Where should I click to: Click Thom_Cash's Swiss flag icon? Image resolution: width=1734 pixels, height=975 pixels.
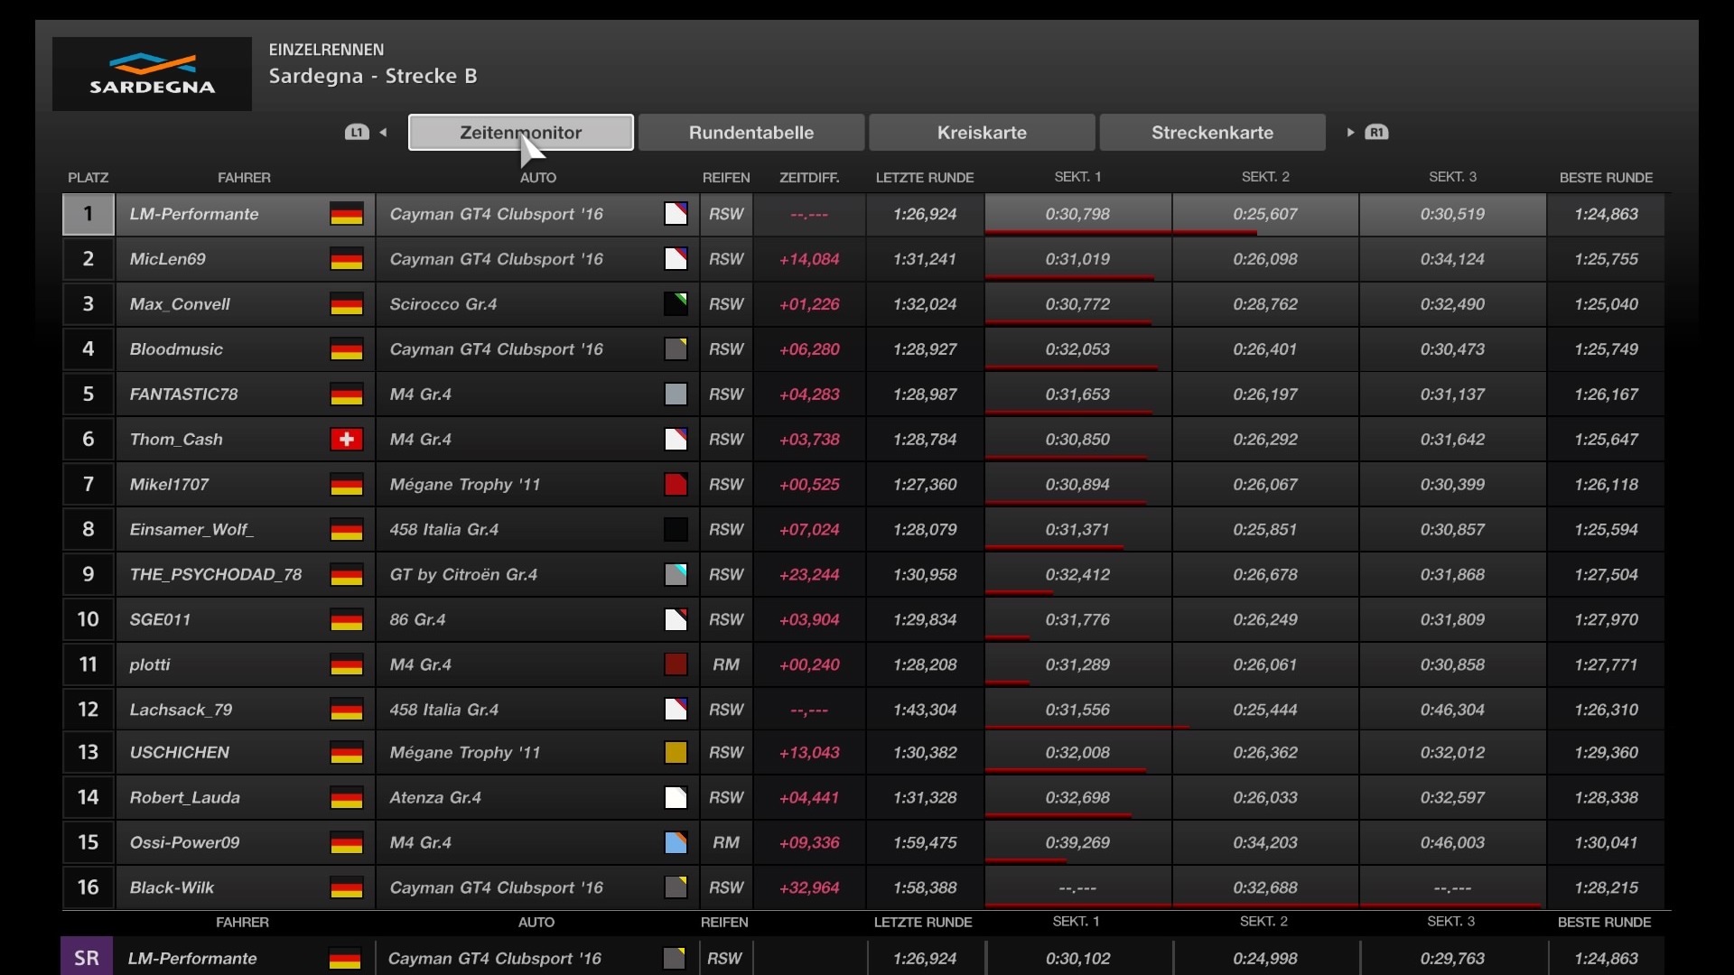(x=346, y=440)
